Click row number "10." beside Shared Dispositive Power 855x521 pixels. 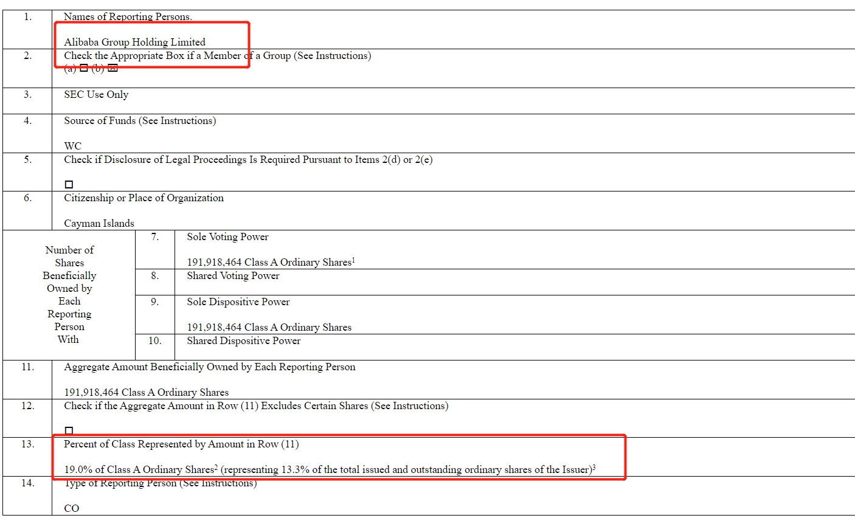click(x=155, y=341)
